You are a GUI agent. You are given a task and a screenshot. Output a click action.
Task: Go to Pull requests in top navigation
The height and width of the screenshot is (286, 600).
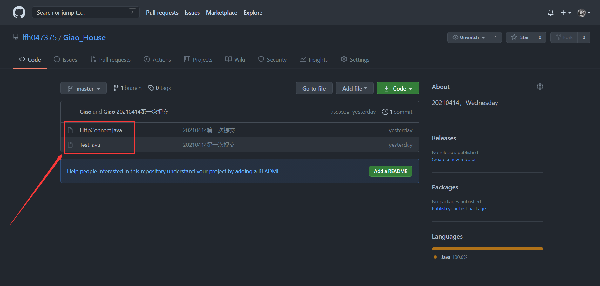(162, 13)
